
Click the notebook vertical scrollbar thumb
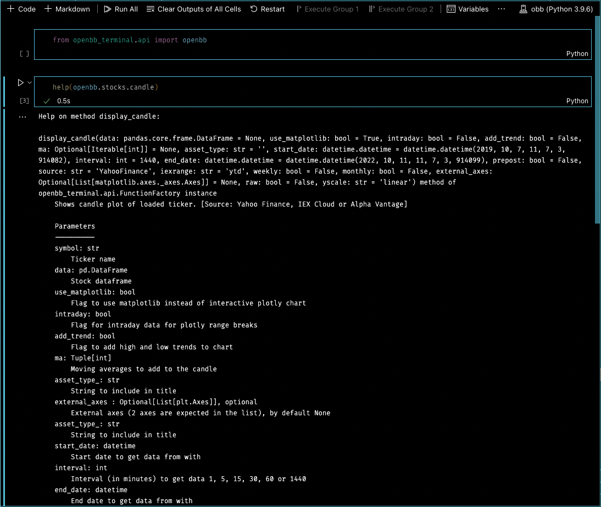click(x=598, y=120)
